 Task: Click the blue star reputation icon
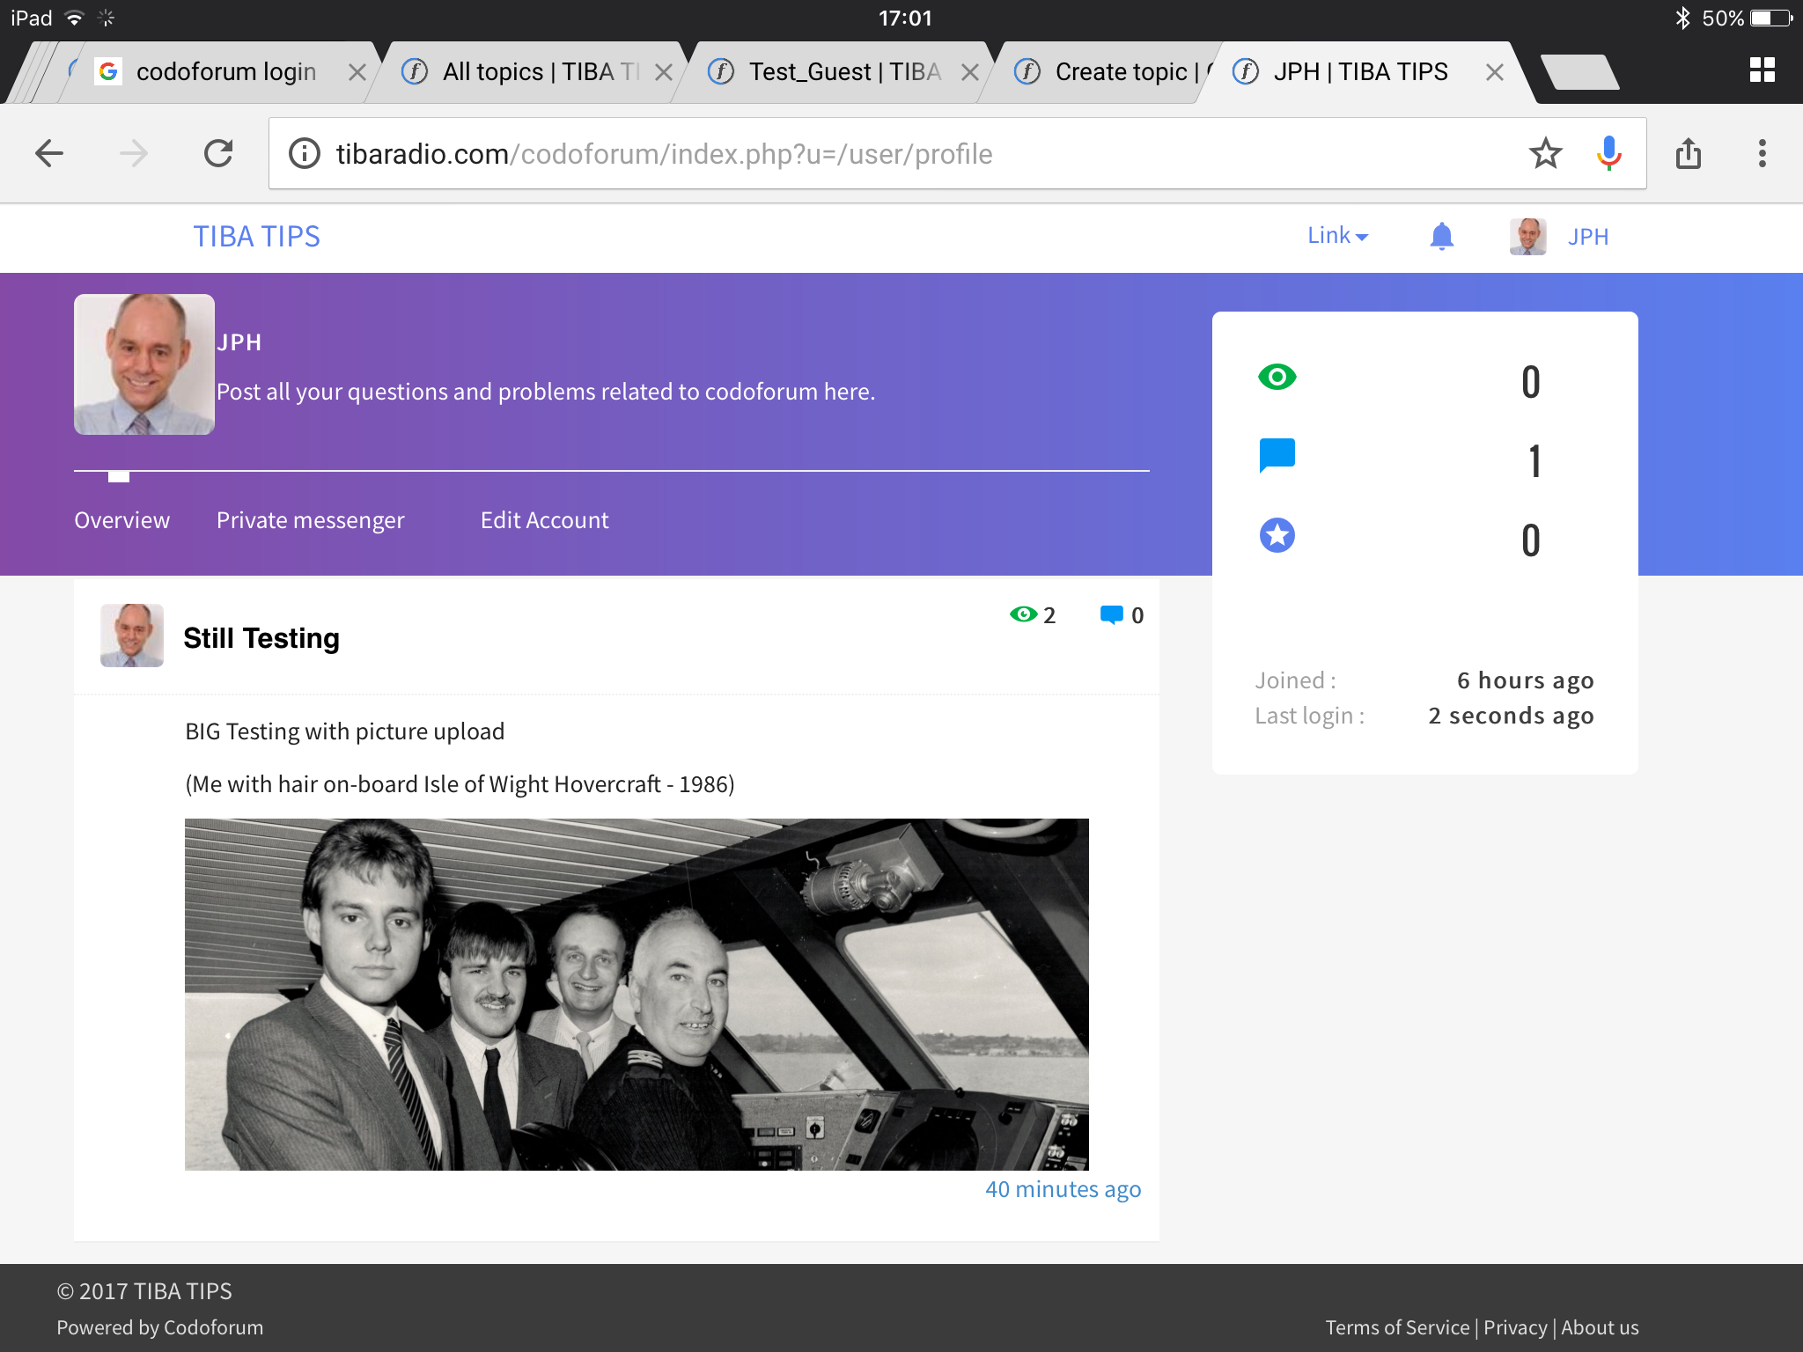(1277, 535)
